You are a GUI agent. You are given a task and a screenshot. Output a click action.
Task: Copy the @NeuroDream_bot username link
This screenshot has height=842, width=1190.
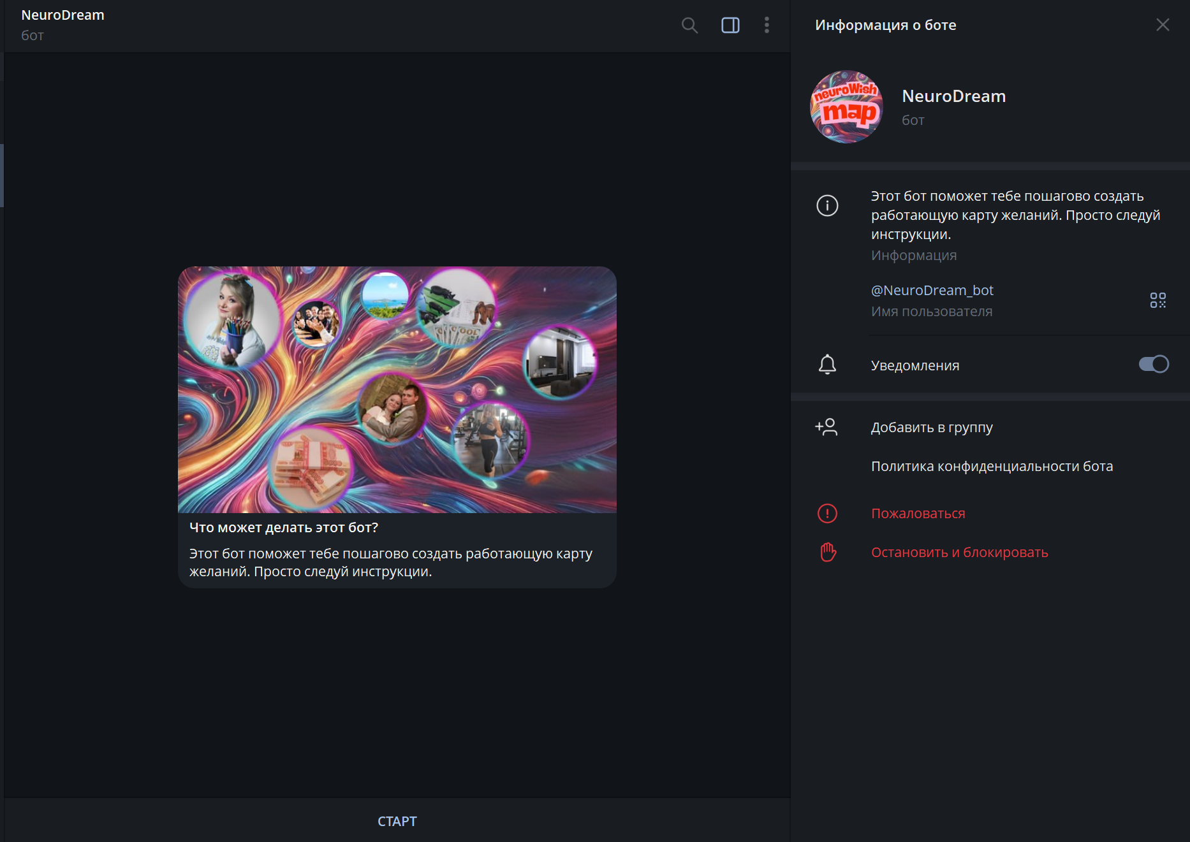click(x=932, y=291)
